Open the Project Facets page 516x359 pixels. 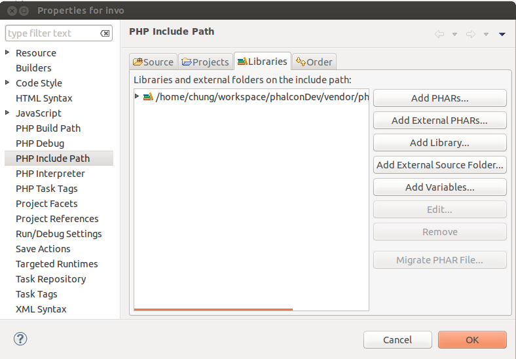[46, 204]
